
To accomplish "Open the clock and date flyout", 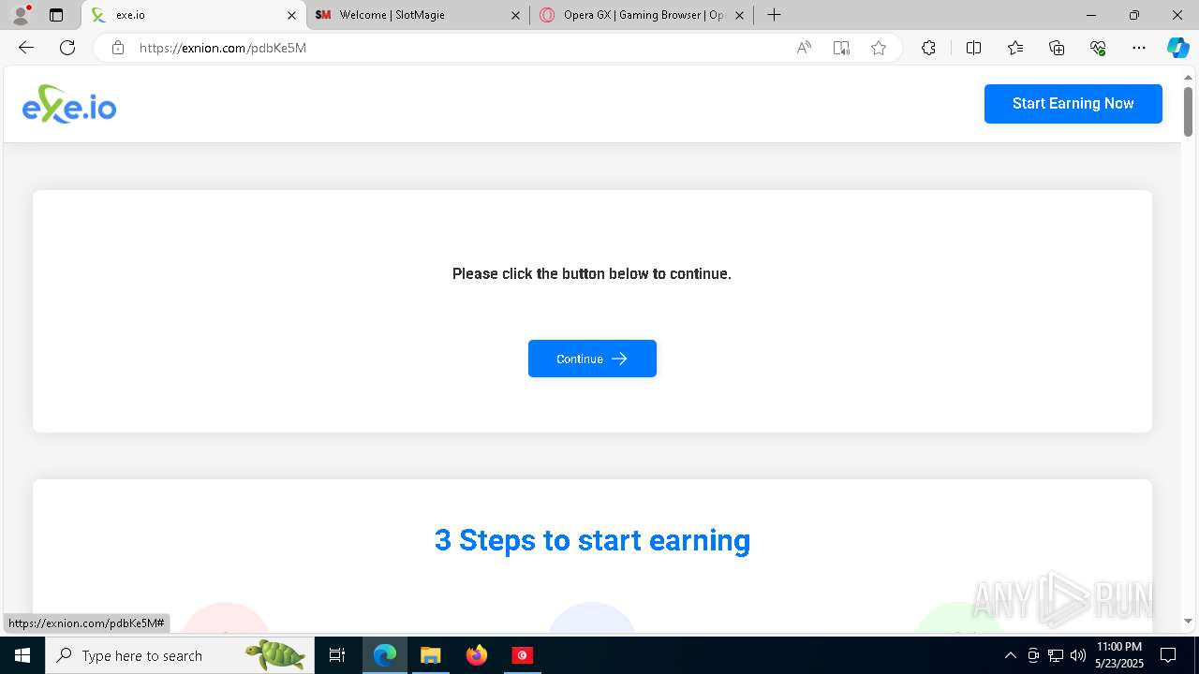I will pyautogui.click(x=1118, y=655).
